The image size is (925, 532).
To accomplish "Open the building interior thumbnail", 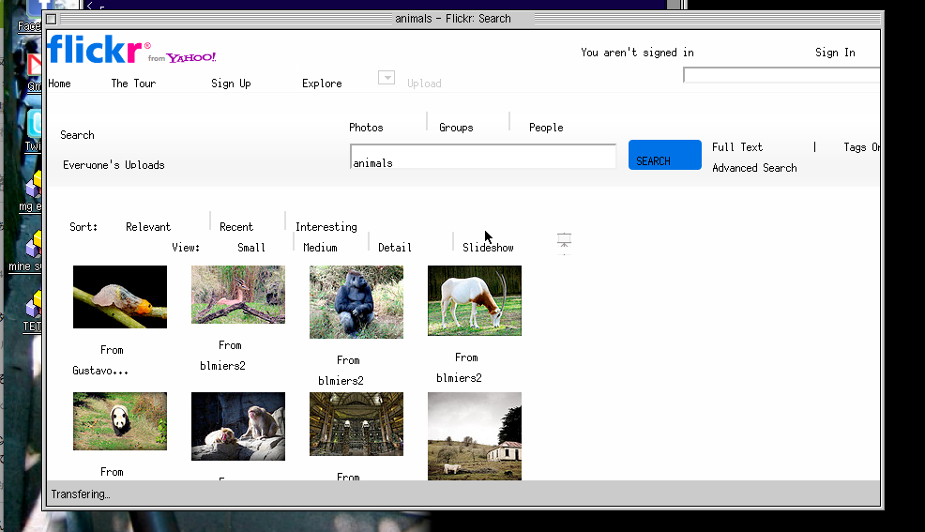I will pyautogui.click(x=356, y=423).
